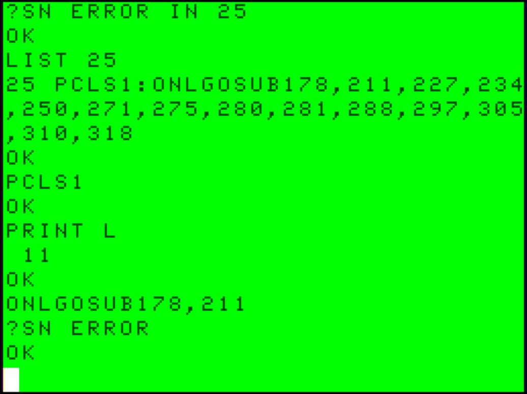The height and width of the screenshot is (394, 527).
Task: Click the 'PRINT L' command line
Action: tap(61, 231)
